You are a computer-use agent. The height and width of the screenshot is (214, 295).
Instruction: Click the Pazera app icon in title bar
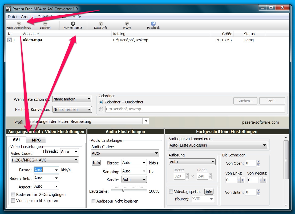[9, 9]
